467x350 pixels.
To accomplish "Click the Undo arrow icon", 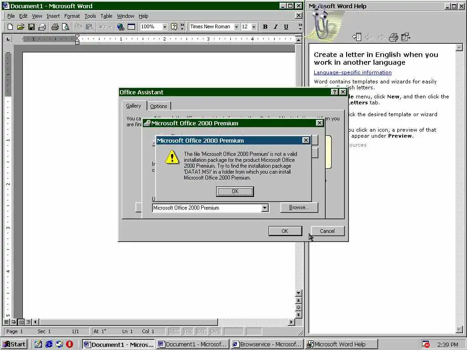I will [103, 27].
